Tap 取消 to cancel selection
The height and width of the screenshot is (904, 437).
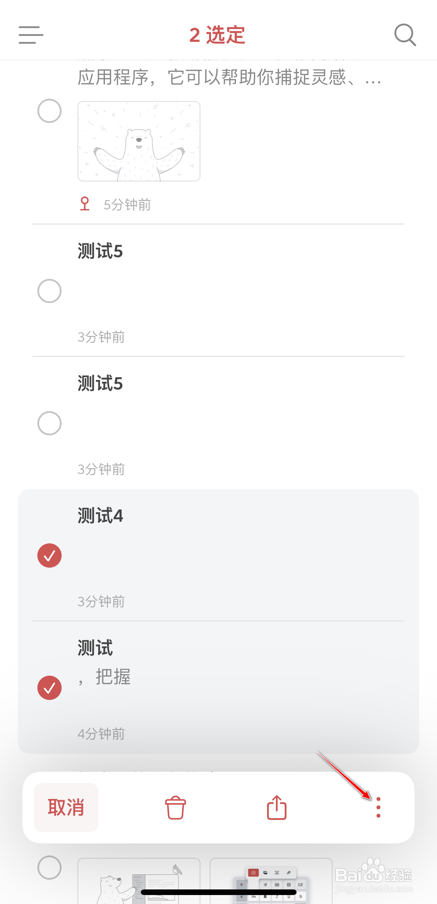tap(66, 807)
